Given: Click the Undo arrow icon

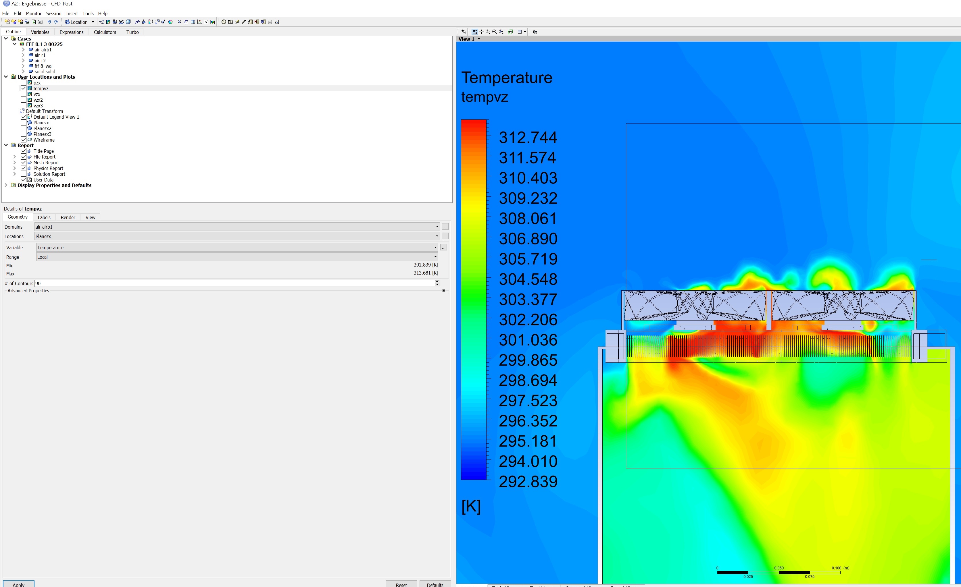Looking at the screenshot, I should tap(49, 22).
